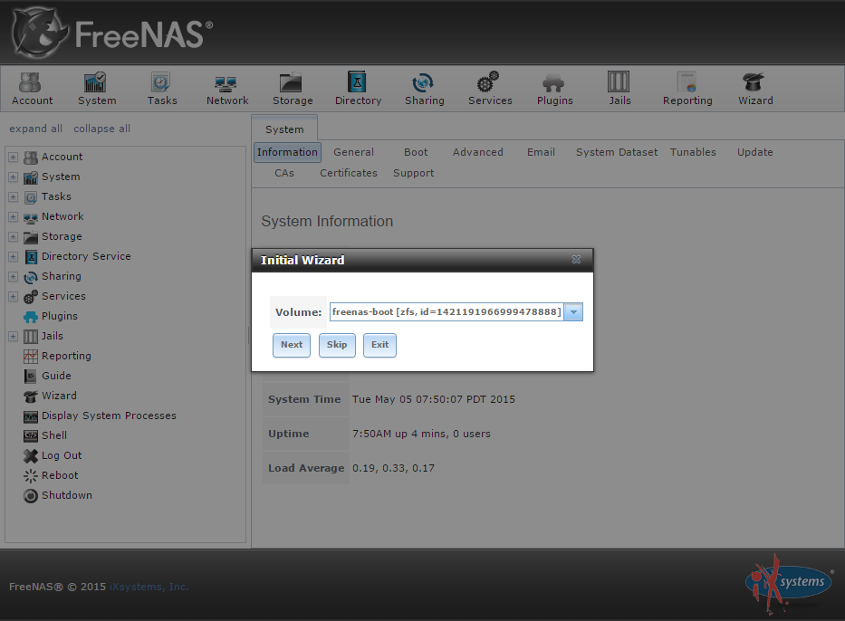Screen dimensions: 845x621
Task: Switch to General tab
Action: coord(353,152)
